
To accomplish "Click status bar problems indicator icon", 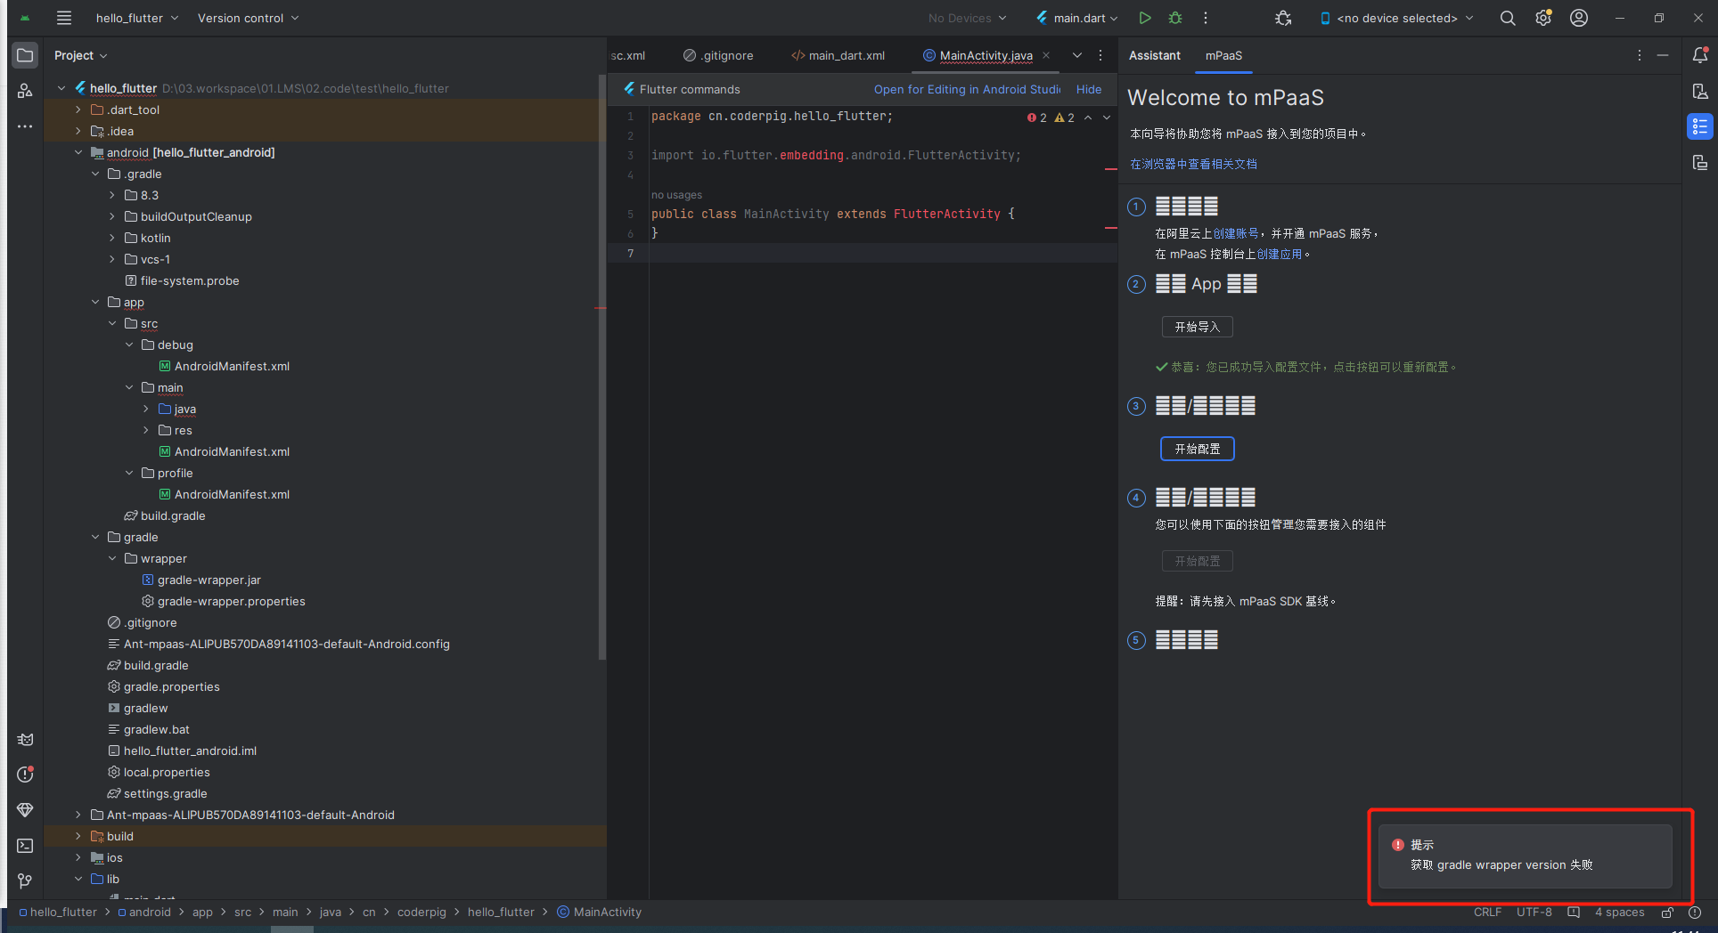I will [x=1695, y=913].
